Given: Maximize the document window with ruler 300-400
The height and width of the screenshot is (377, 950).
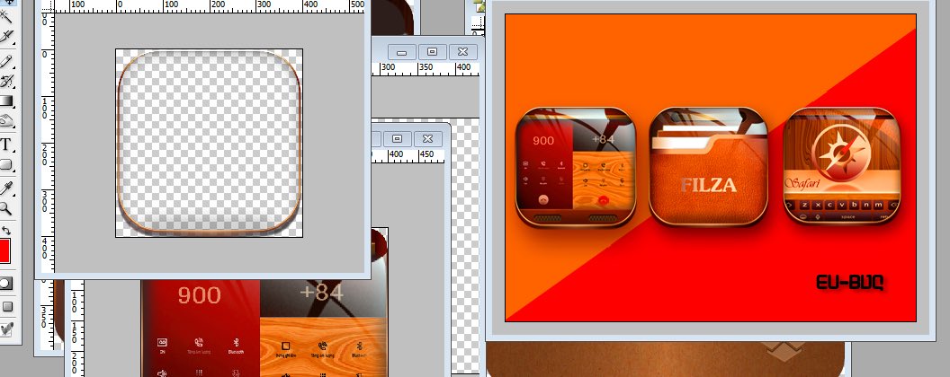Looking at the screenshot, I should pyautogui.click(x=432, y=51).
